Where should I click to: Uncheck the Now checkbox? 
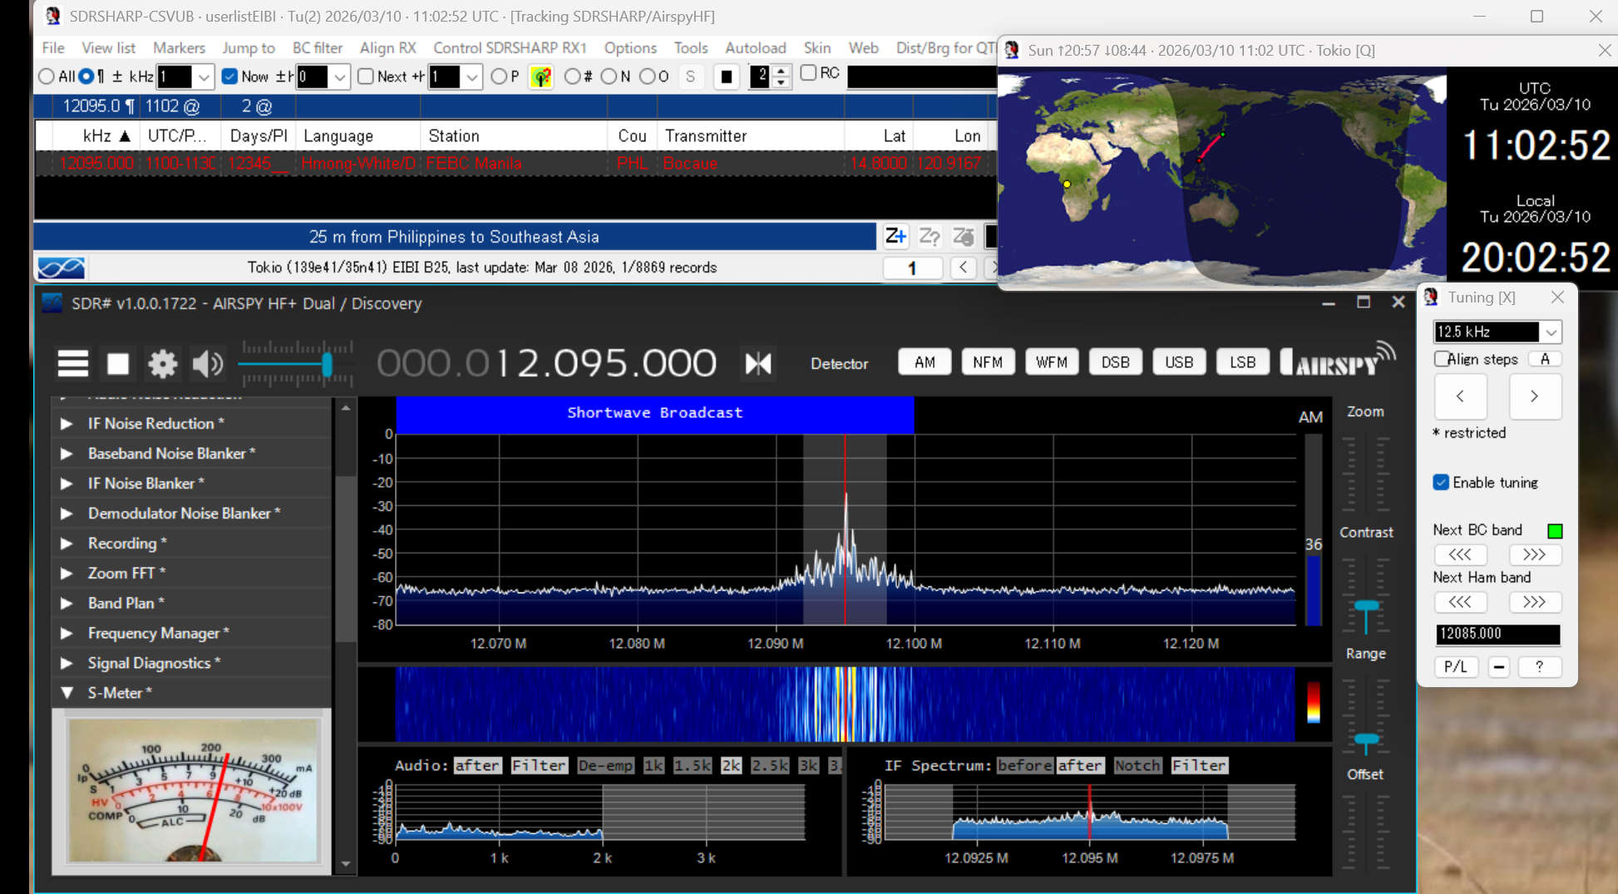tap(230, 76)
